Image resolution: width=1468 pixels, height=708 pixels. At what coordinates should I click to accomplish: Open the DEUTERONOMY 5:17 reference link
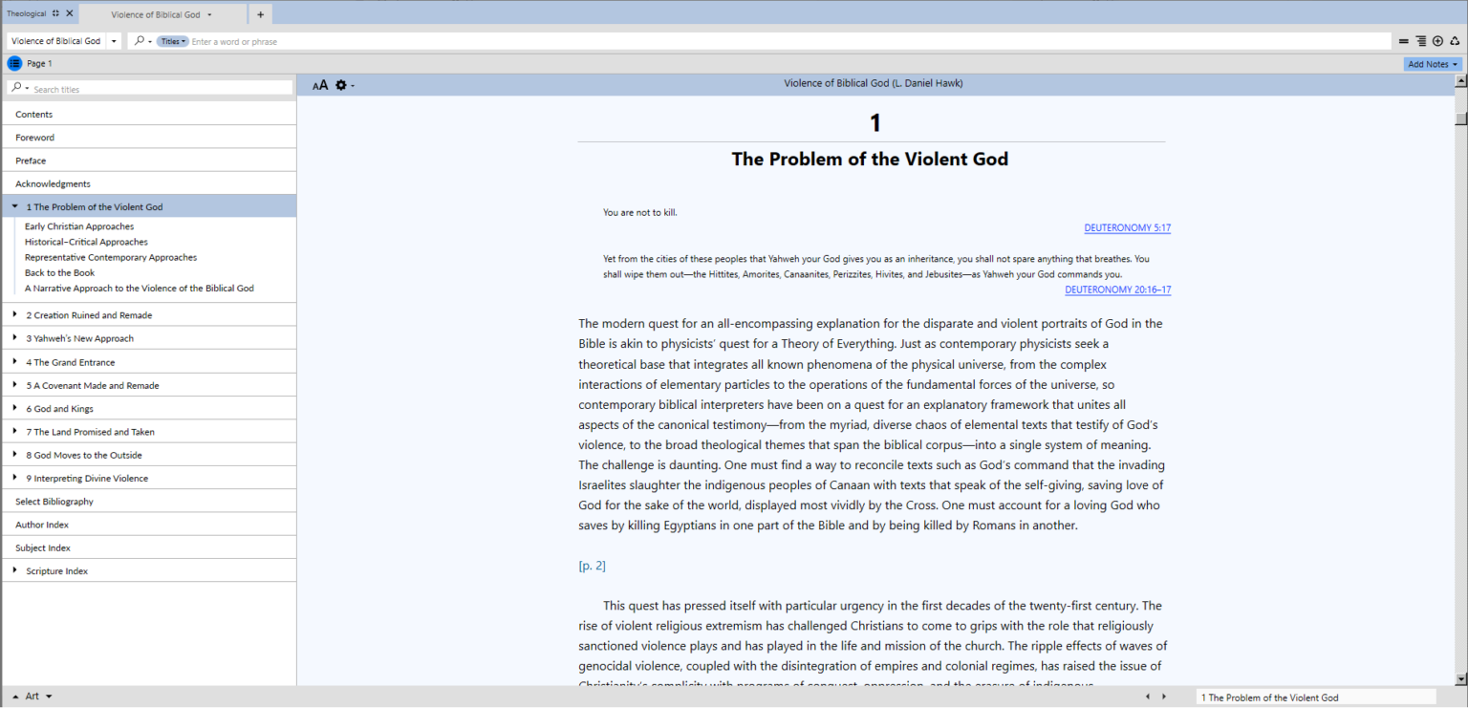point(1127,227)
